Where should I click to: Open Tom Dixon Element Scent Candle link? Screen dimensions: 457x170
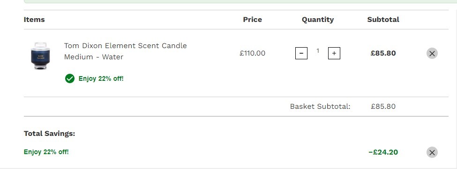click(x=125, y=51)
